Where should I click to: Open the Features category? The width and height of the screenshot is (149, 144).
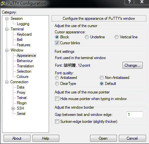(x=24, y=45)
